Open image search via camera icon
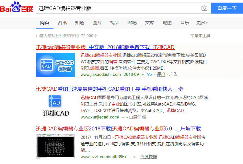 (204, 8)
